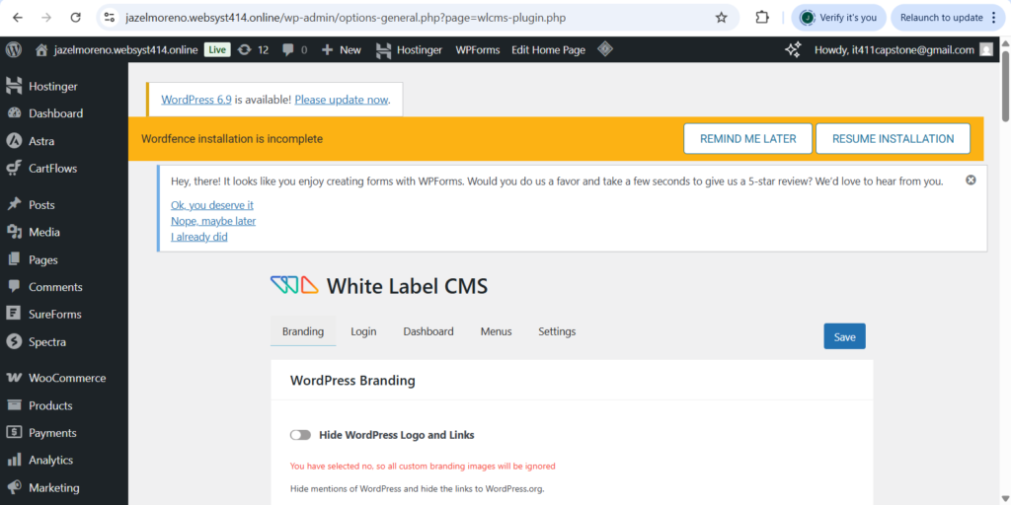Click the browser address bar URL

click(346, 18)
